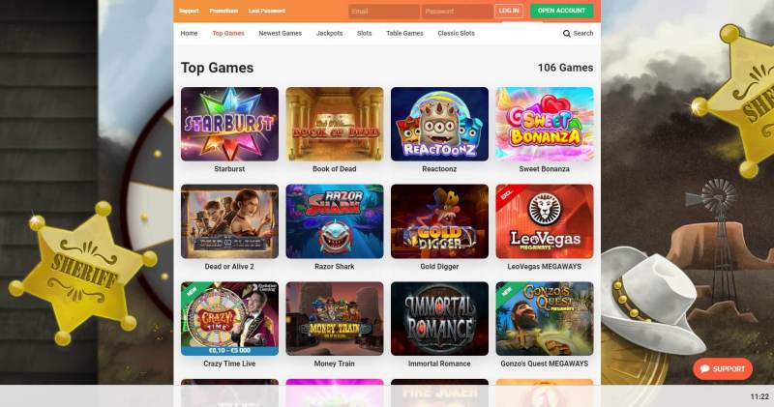The image size is (774, 407).
Task: Launch the Book of Dead game
Action: [334, 125]
